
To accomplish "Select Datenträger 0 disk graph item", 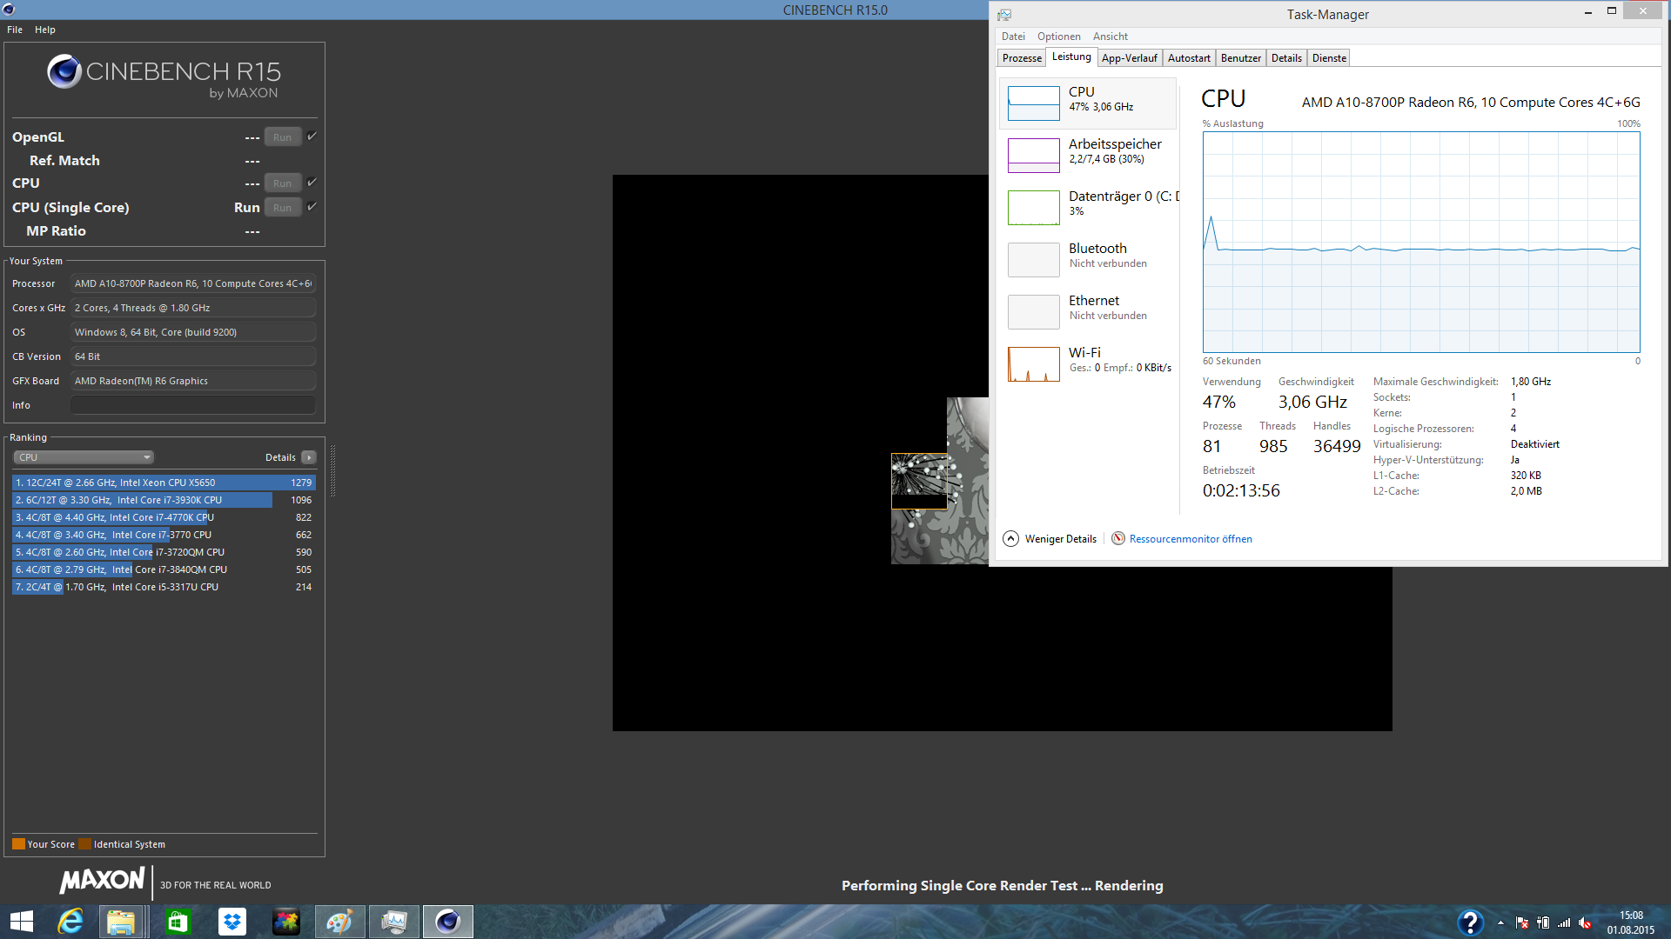I will click(1088, 207).
